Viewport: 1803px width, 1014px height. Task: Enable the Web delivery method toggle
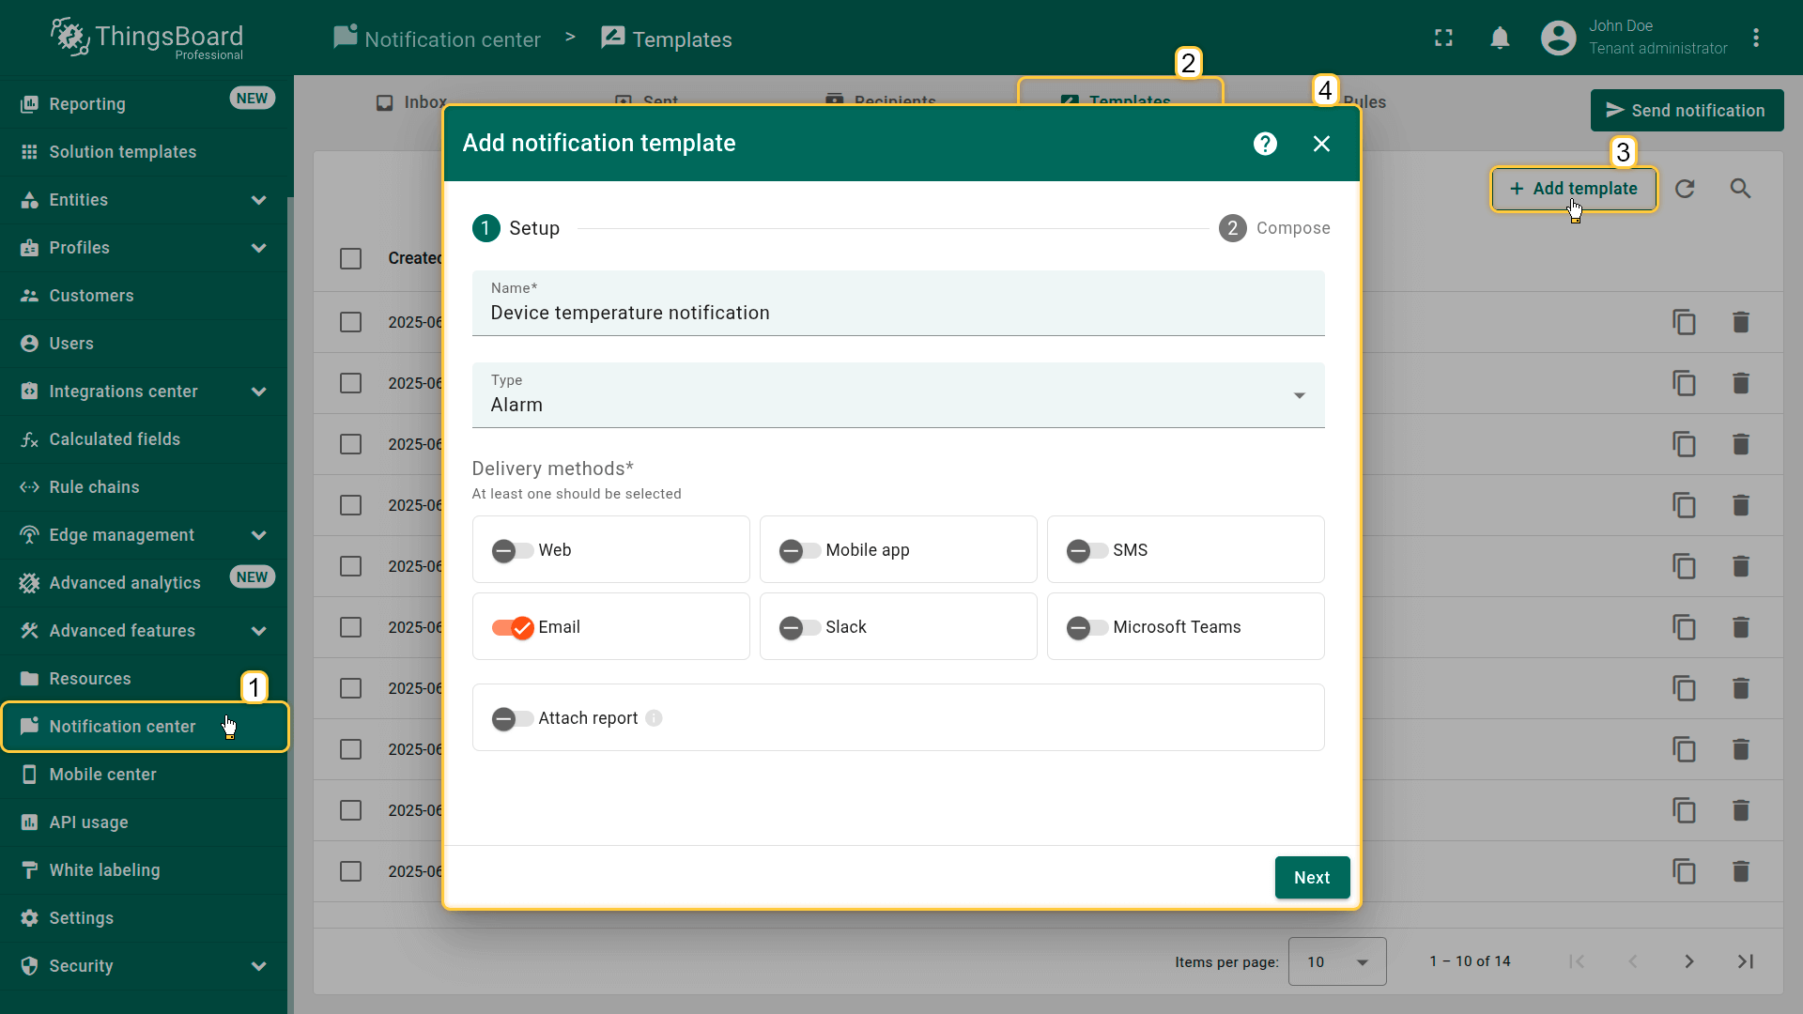coord(512,550)
